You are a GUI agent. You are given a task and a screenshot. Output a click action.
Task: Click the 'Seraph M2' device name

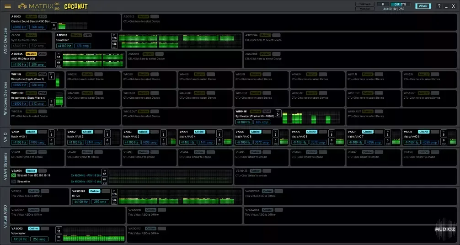(x=63, y=40)
